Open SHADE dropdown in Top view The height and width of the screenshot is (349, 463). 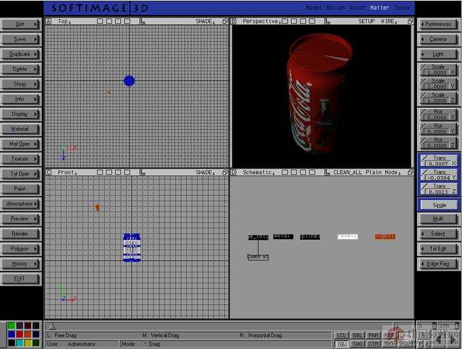click(205, 21)
